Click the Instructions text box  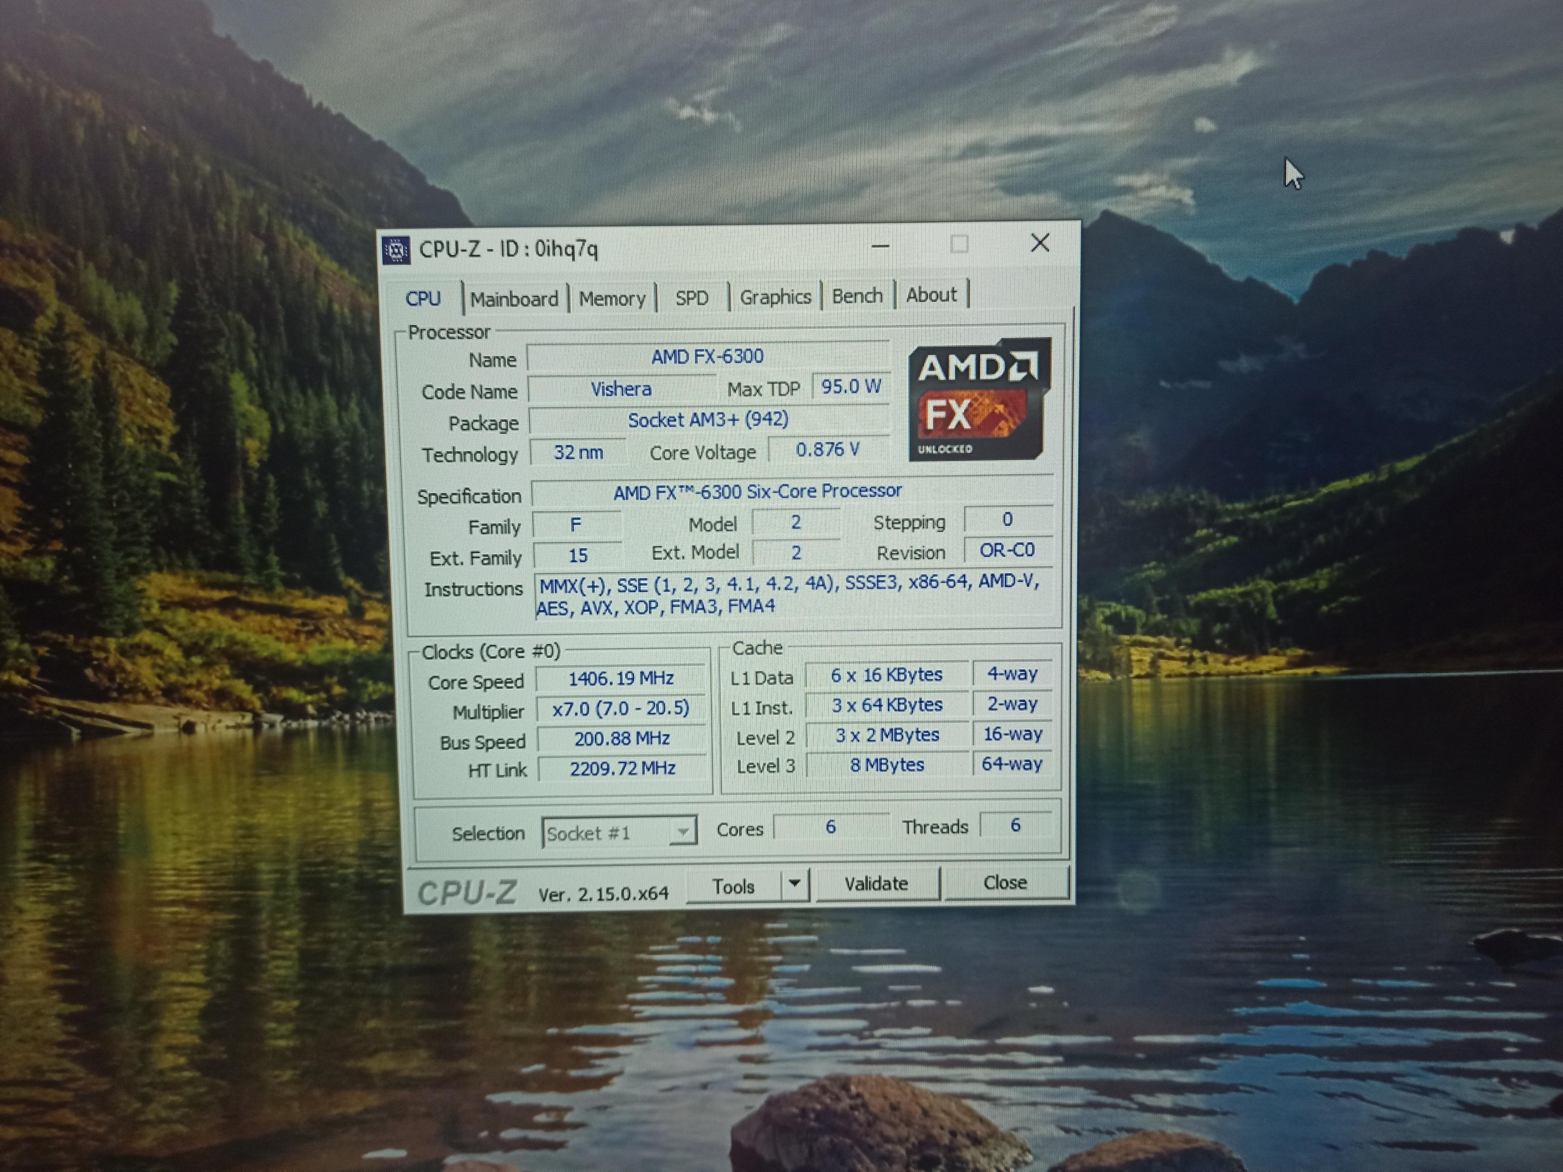point(788,595)
